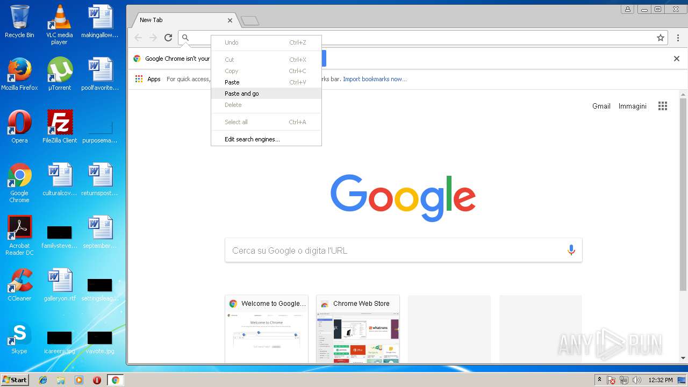The width and height of the screenshot is (688, 387).
Task: Select the Skype desktop icon
Action: tap(19, 338)
